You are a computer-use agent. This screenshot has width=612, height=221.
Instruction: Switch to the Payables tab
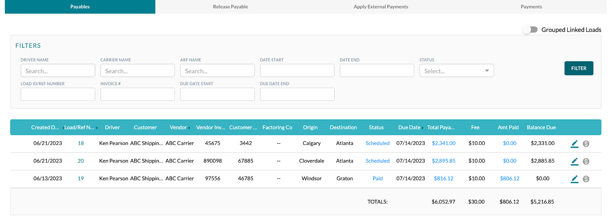point(80,7)
